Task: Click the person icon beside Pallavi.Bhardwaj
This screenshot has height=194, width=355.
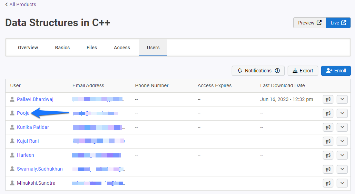Action: coord(12,99)
